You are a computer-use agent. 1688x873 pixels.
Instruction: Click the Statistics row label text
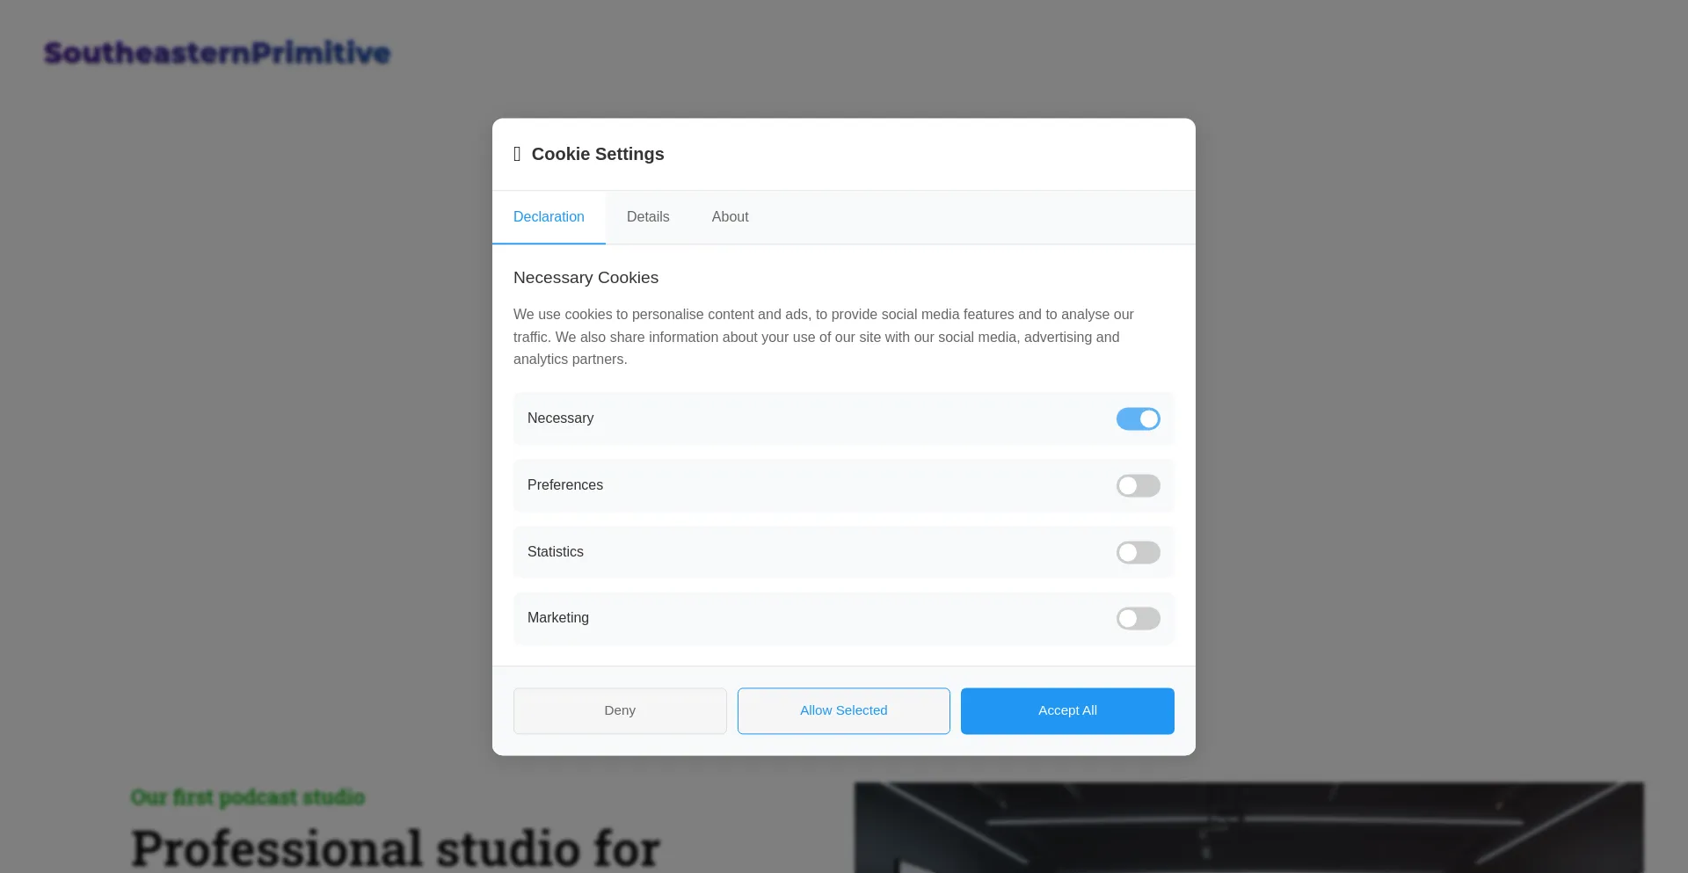click(556, 552)
